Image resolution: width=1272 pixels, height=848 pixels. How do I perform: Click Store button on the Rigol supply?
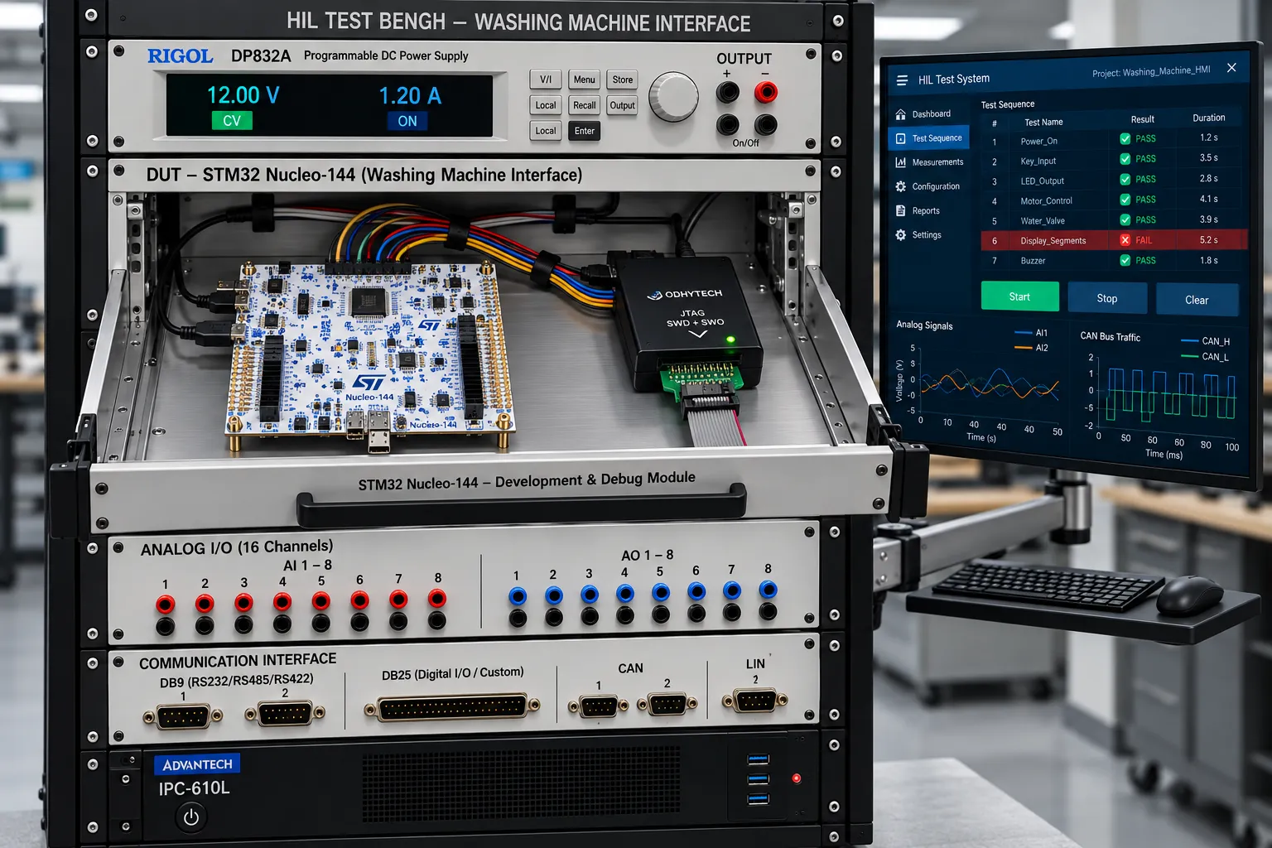(623, 79)
